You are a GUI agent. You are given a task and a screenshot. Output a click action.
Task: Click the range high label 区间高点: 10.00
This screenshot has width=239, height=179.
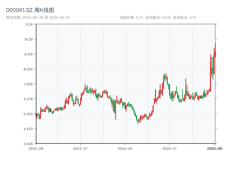[x=158, y=18]
